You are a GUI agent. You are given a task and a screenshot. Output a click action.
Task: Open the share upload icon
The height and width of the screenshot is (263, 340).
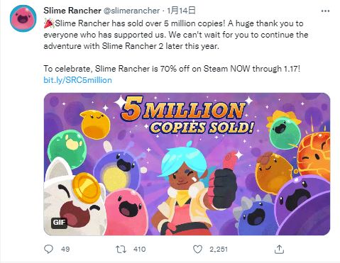click(279, 249)
